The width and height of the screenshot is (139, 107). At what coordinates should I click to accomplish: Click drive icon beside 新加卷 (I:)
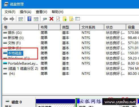click(5, 38)
